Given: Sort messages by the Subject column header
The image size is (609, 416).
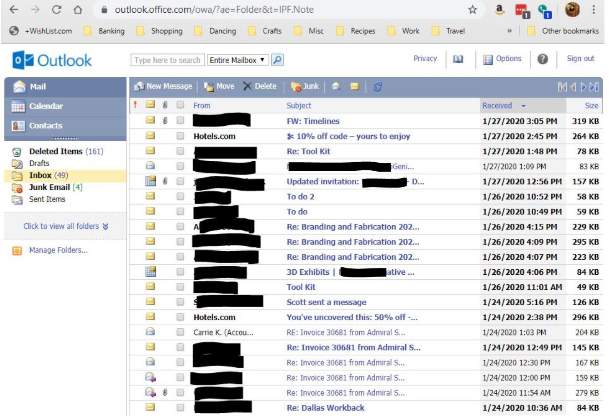Looking at the screenshot, I should pos(299,105).
